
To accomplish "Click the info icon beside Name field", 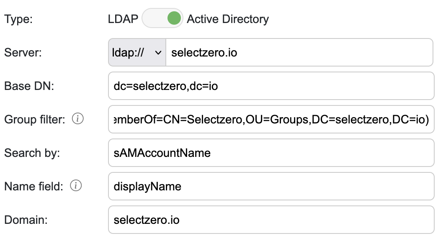I will point(76,186).
